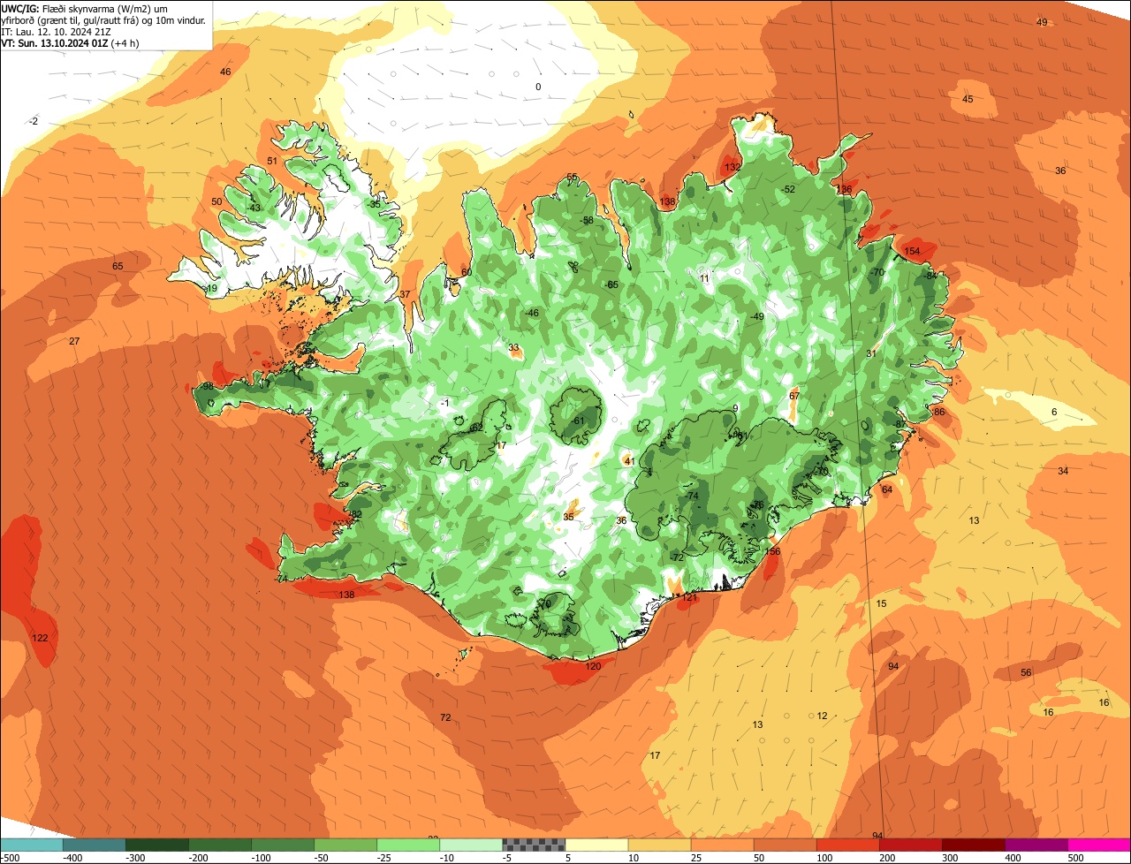Select the light teal legend swatch between -500 and -400
The image size is (1131, 864).
coord(31,845)
